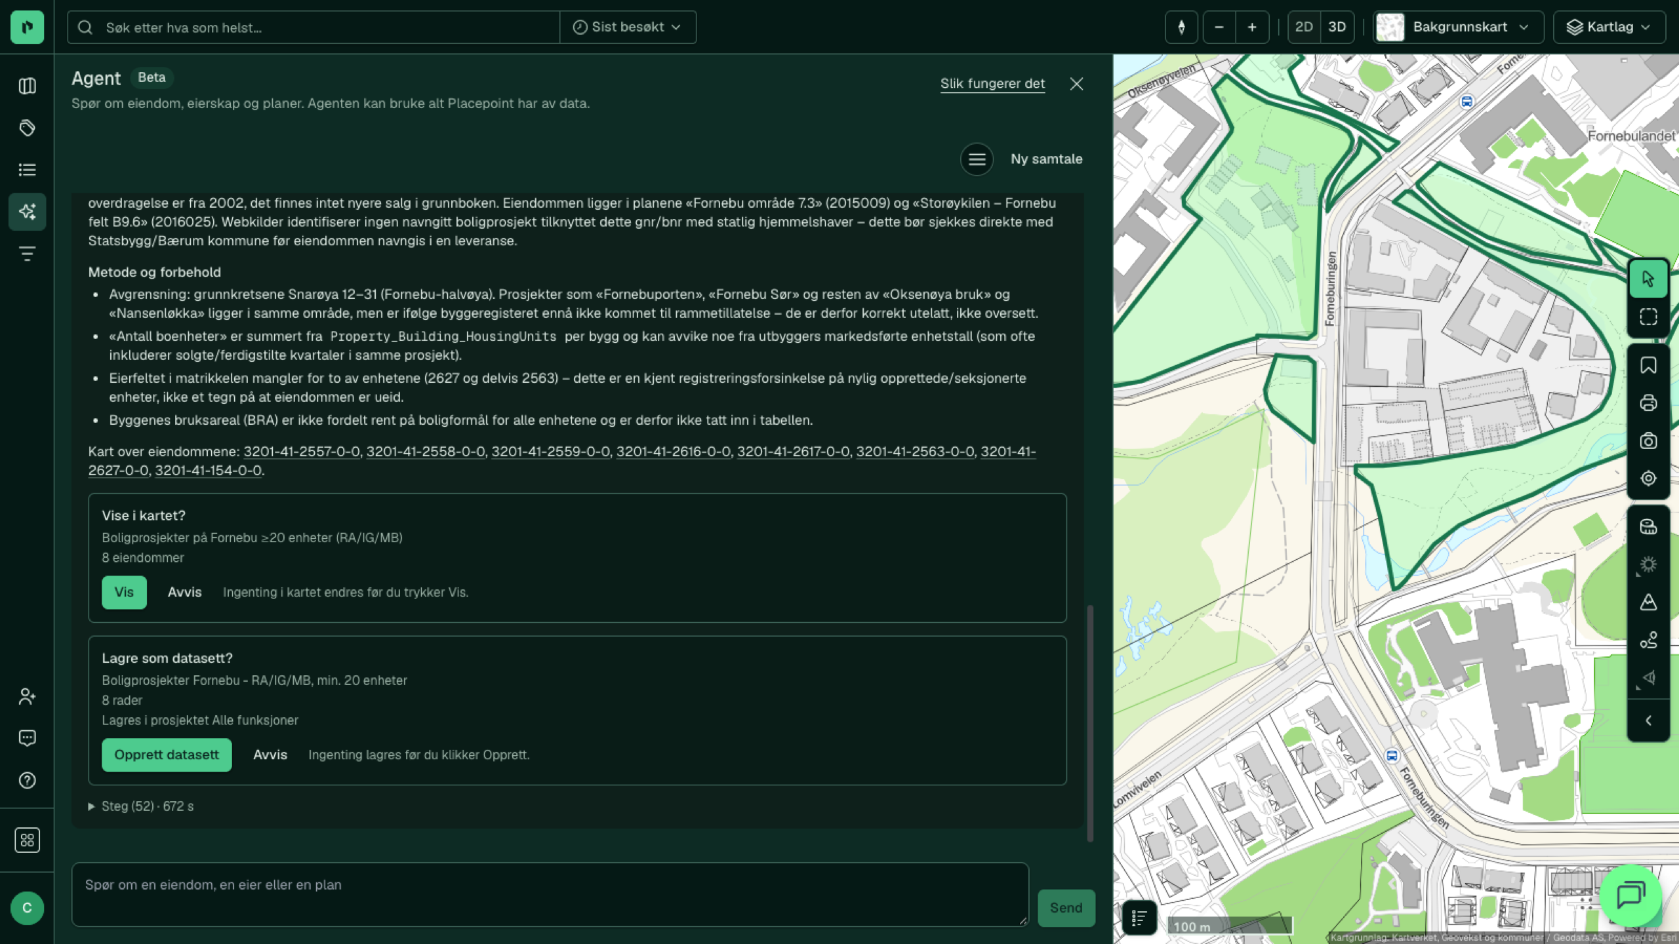Click the agent question input field
This screenshot has height=944, width=1679.
point(550,894)
